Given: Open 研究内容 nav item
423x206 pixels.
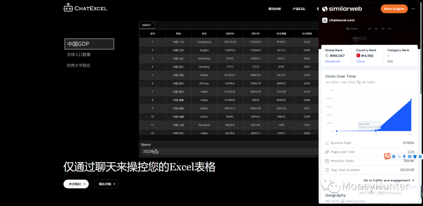Looking at the screenshot, I should (275, 9).
